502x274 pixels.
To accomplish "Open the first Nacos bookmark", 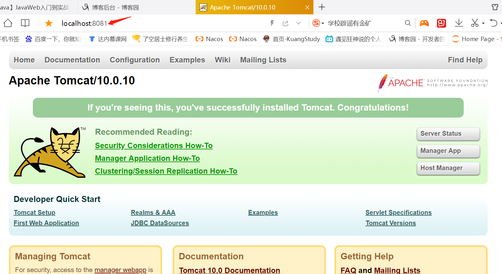I will pyautogui.click(x=209, y=39).
